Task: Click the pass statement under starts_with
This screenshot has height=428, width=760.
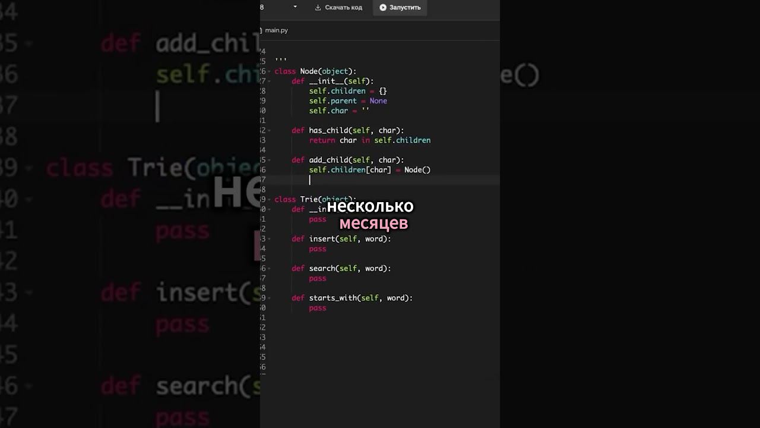Action: coord(318,308)
